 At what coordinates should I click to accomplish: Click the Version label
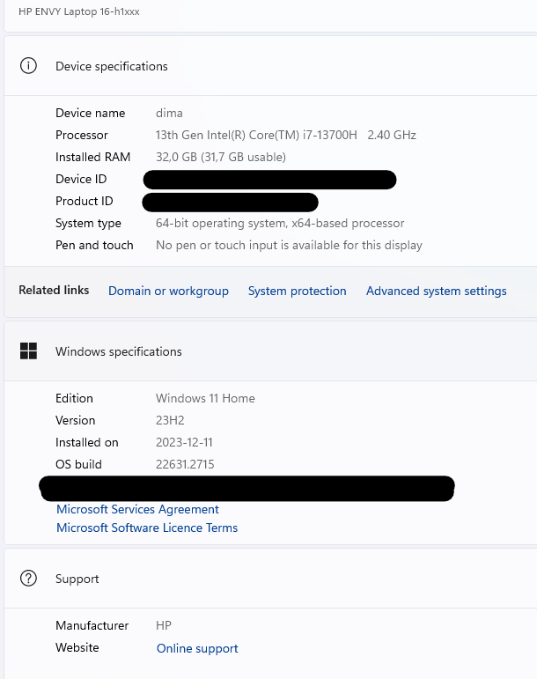coord(76,420)
